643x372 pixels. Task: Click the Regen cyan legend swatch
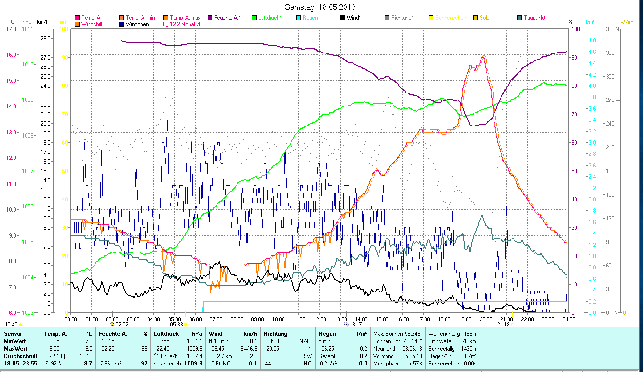click(299, 18)
